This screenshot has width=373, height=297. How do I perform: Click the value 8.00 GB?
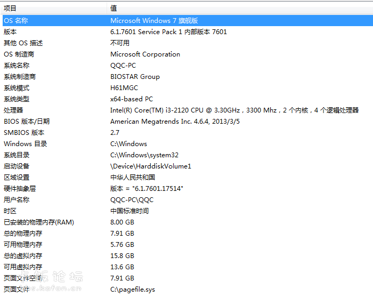point(122,222)
